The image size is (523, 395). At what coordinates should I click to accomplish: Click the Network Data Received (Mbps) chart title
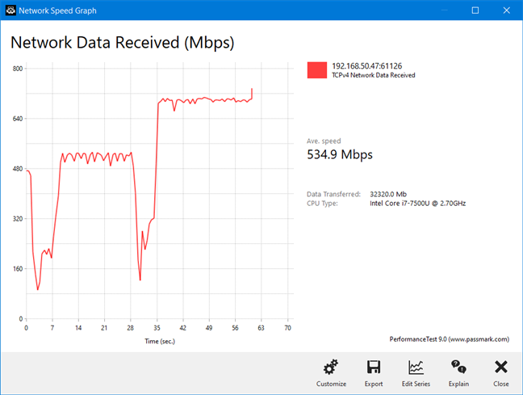(x=123, y=43)
